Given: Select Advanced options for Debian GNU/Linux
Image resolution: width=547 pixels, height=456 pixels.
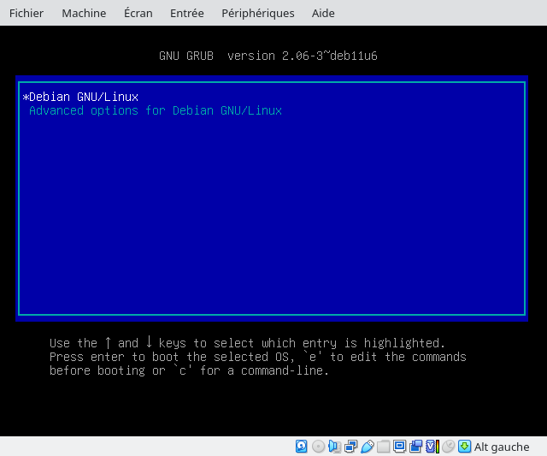Looking at the screenshot, I should click(155, 111).
